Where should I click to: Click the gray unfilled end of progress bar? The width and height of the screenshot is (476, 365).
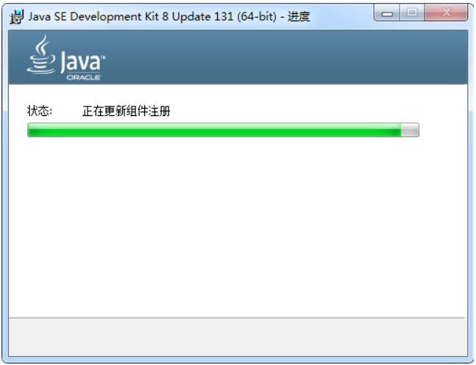[x=410, y=130]
